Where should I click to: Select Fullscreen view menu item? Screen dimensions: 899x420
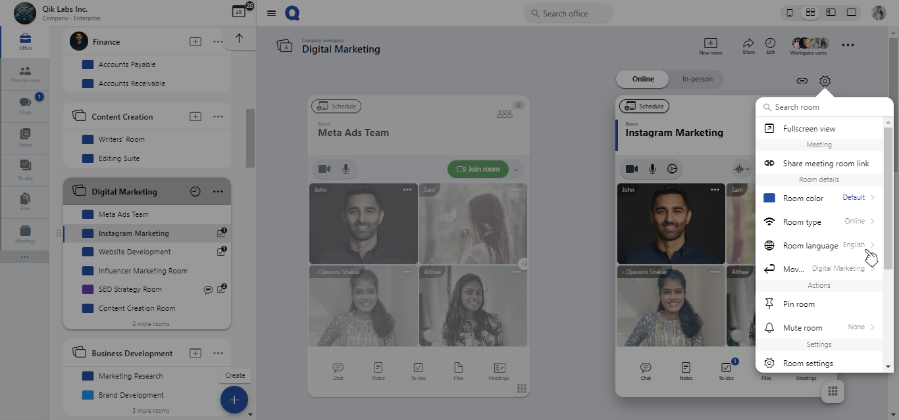(x=809, y=129)
